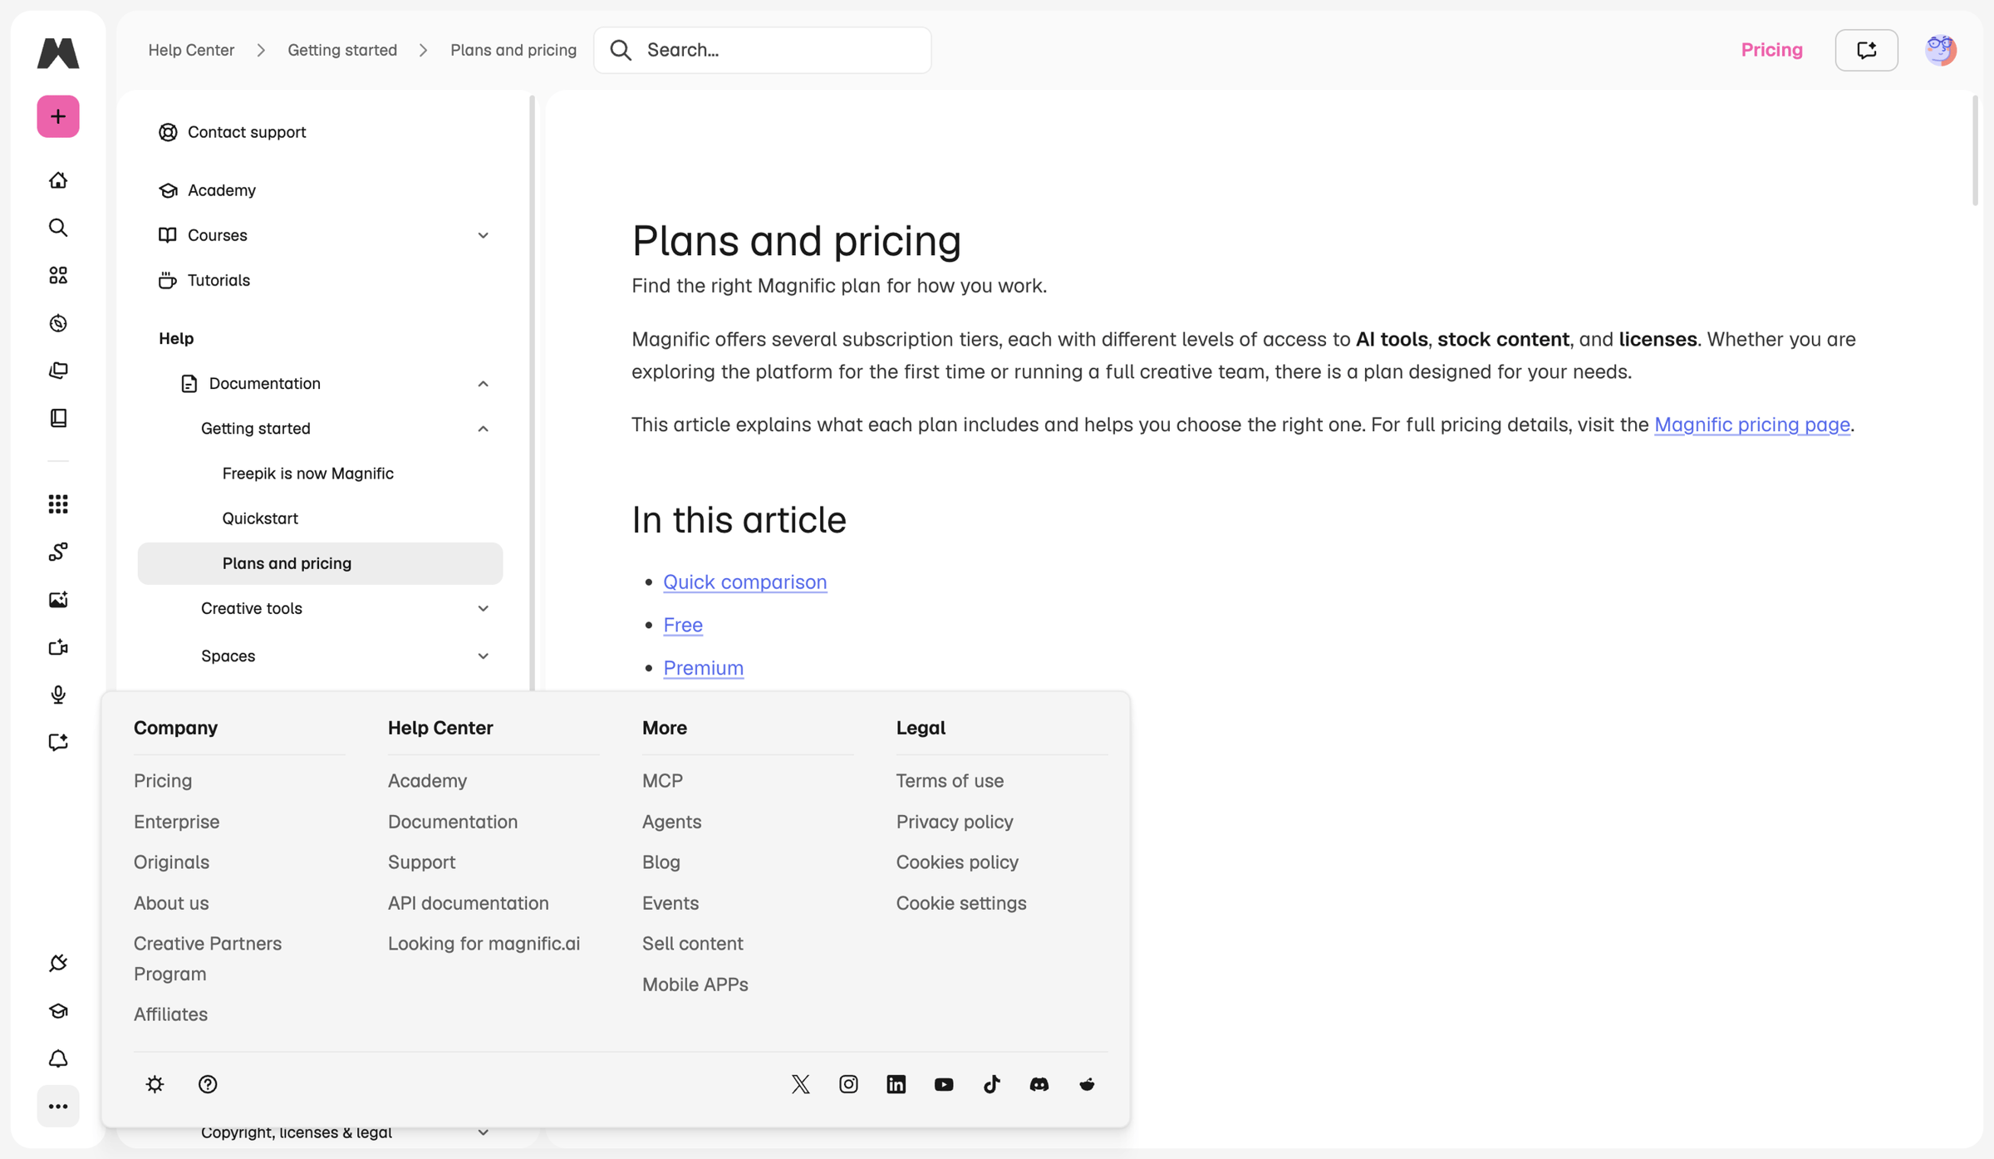Select the Quickstart article
Image resolution: width=1994 pixels, height=1159 pixels.
(x=260, y=518)
